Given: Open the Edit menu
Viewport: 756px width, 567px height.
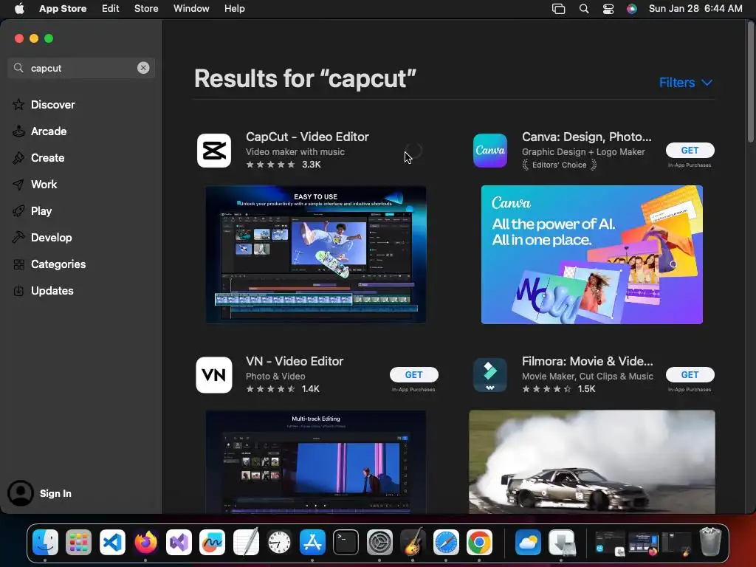Looking at the screenshot, I should (x=111, y=9).
